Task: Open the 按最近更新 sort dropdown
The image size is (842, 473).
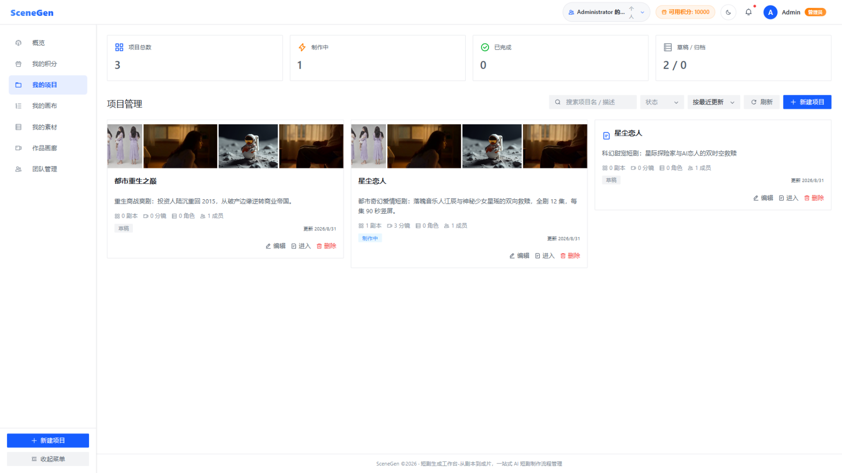Action: coord(714,102)
